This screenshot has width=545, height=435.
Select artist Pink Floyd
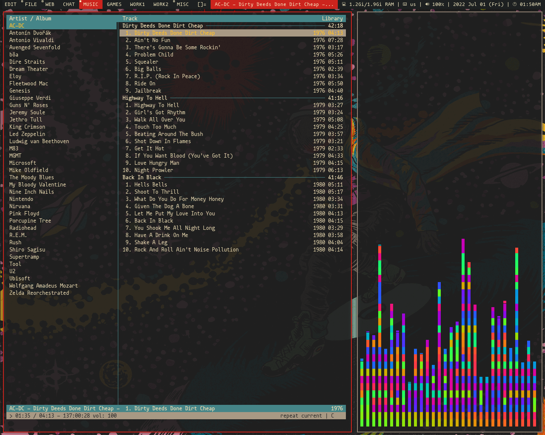click(62, 214)
